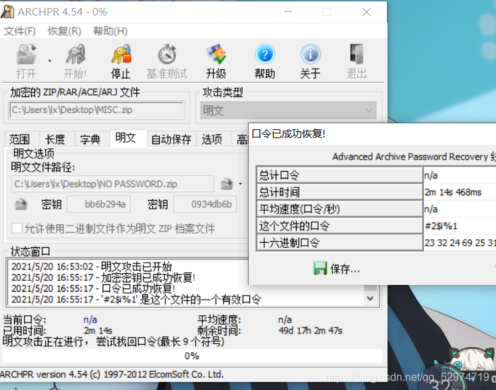This screenshot has width=496, height=390.
Task: Open the 恢复(R) menu
Action: click(x=65, y=31)
